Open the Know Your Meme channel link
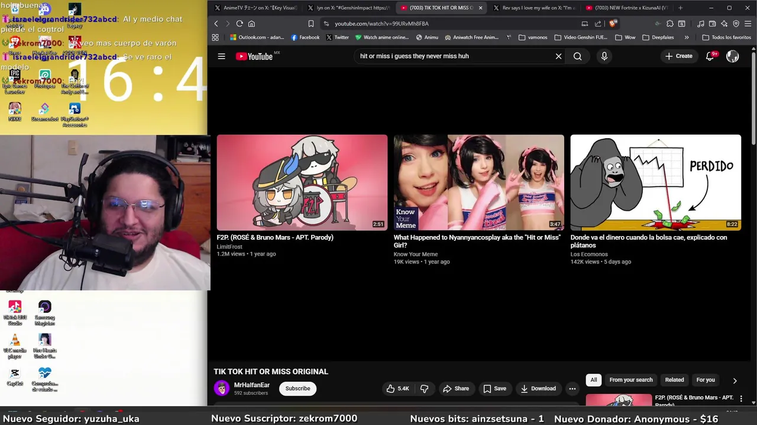The height and width of the screenshot is (425, 757). pyautogui.click(x=415, y=254)
